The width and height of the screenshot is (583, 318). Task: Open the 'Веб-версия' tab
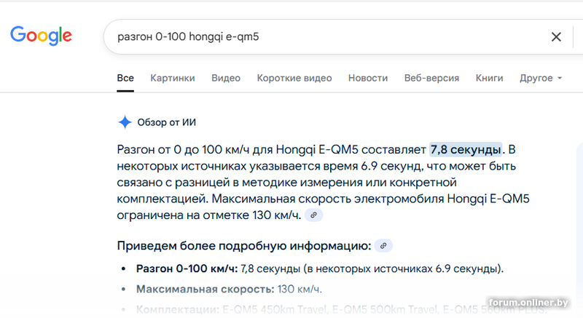coord(431,78)
